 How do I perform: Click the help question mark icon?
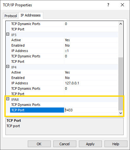(x=108, y=5)
